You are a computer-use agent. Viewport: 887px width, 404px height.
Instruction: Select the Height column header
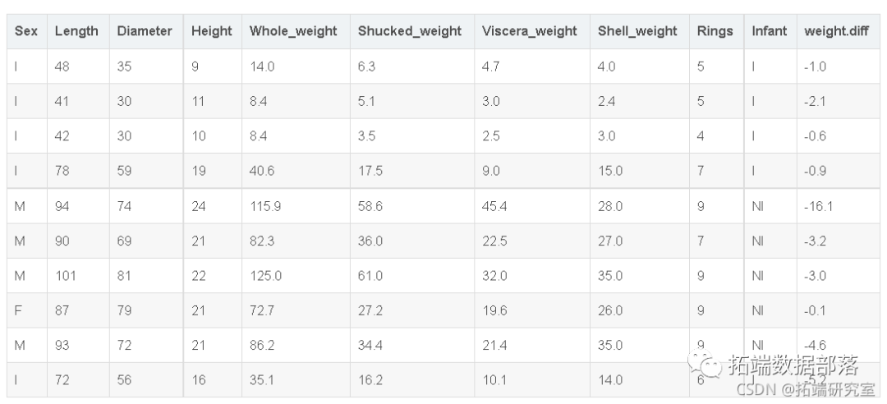212,31
